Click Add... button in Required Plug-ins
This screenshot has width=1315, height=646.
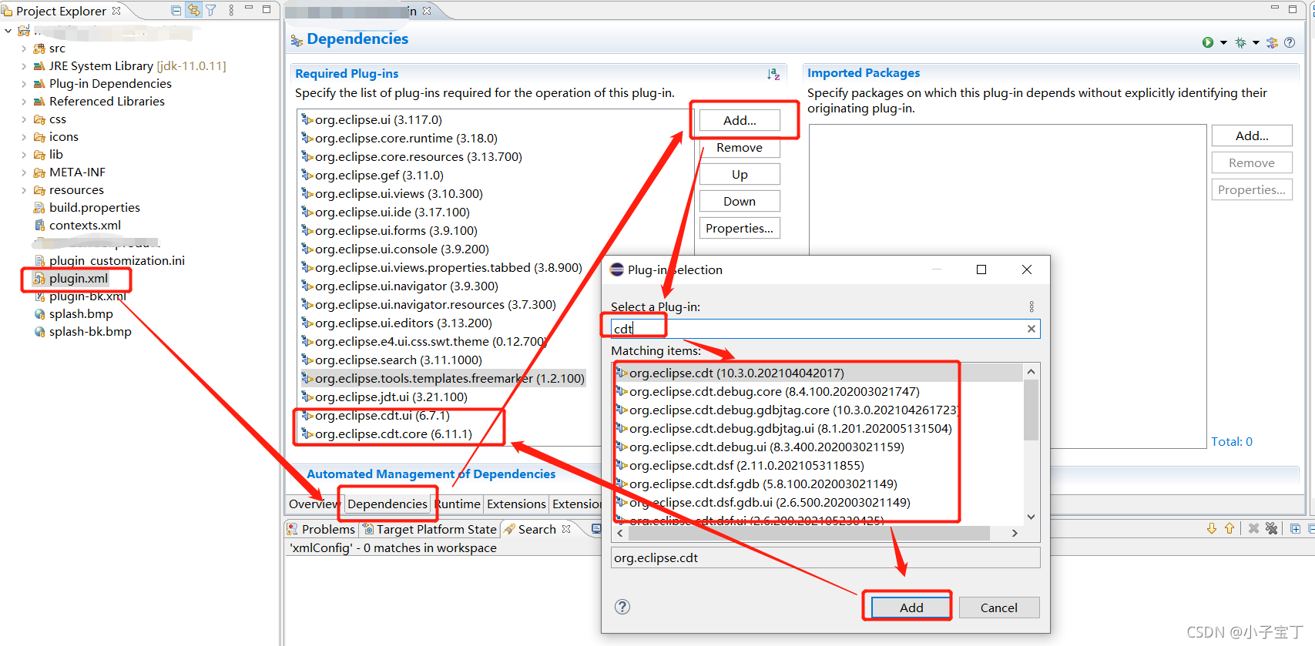(x=740, y=120)
